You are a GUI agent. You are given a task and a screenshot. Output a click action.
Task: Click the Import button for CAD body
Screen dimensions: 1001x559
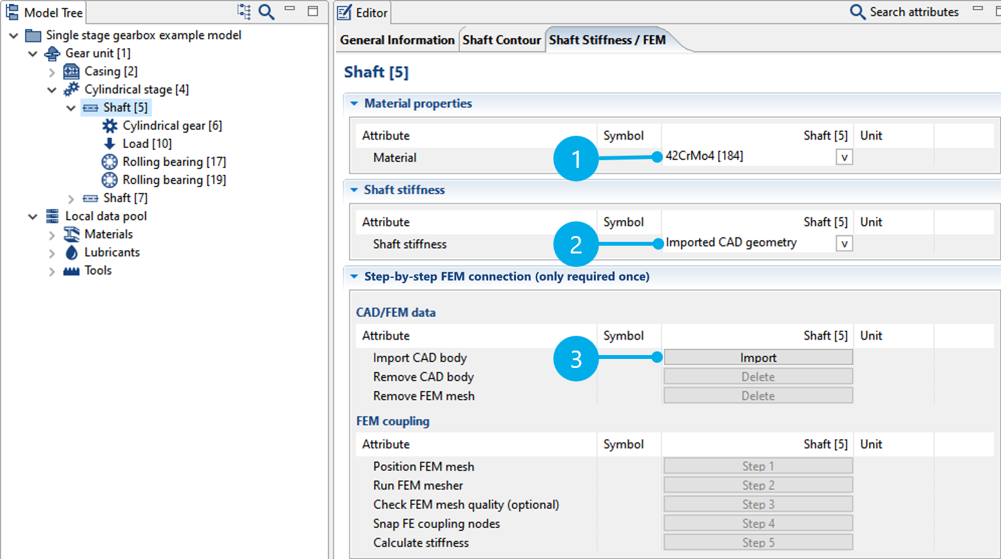click(x=758, y=358)
